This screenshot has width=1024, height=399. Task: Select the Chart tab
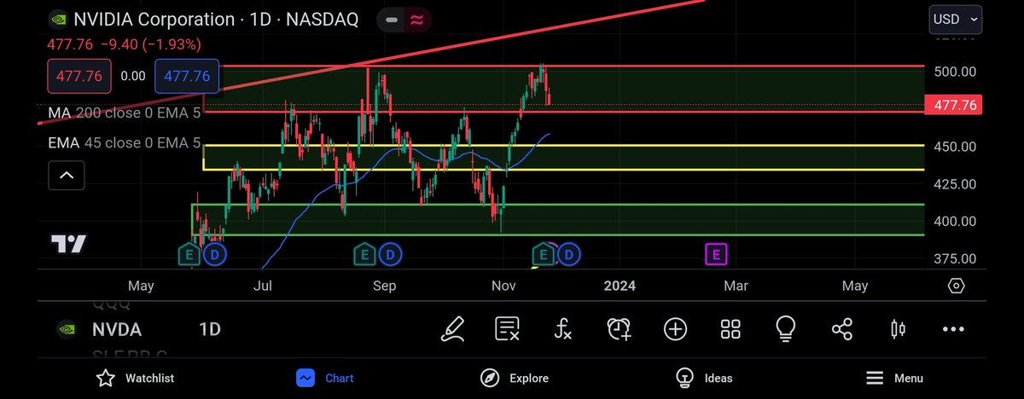click(x=325, y=378)
